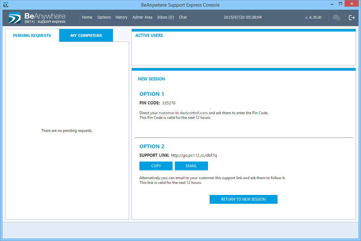
Task: Click the Option 2 heading
Action: point(152,146)
